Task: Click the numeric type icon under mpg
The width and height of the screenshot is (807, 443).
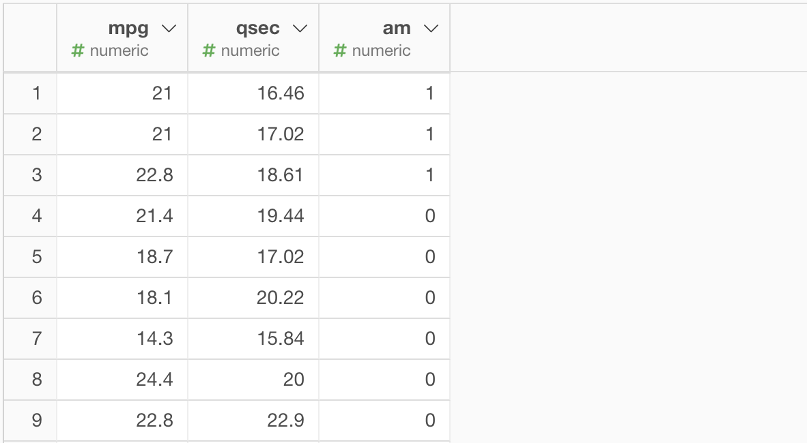Action: click(77, 51)
